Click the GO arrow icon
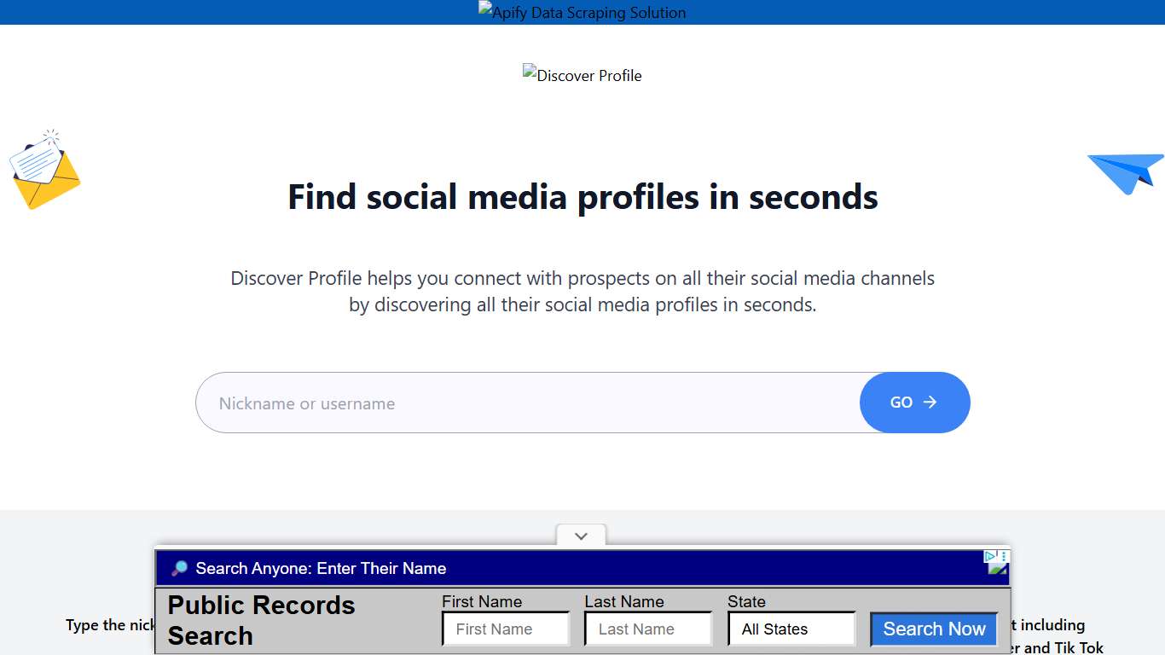Image resolution: width=1165 pixels, height=655 pixels. [x=930, y=402]
